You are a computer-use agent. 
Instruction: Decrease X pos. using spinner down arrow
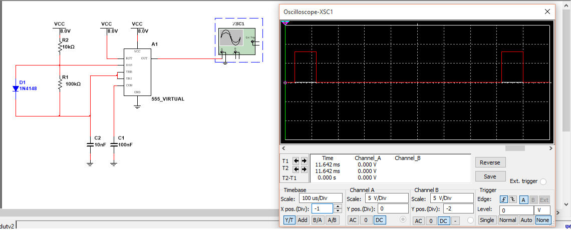[338, 211]
